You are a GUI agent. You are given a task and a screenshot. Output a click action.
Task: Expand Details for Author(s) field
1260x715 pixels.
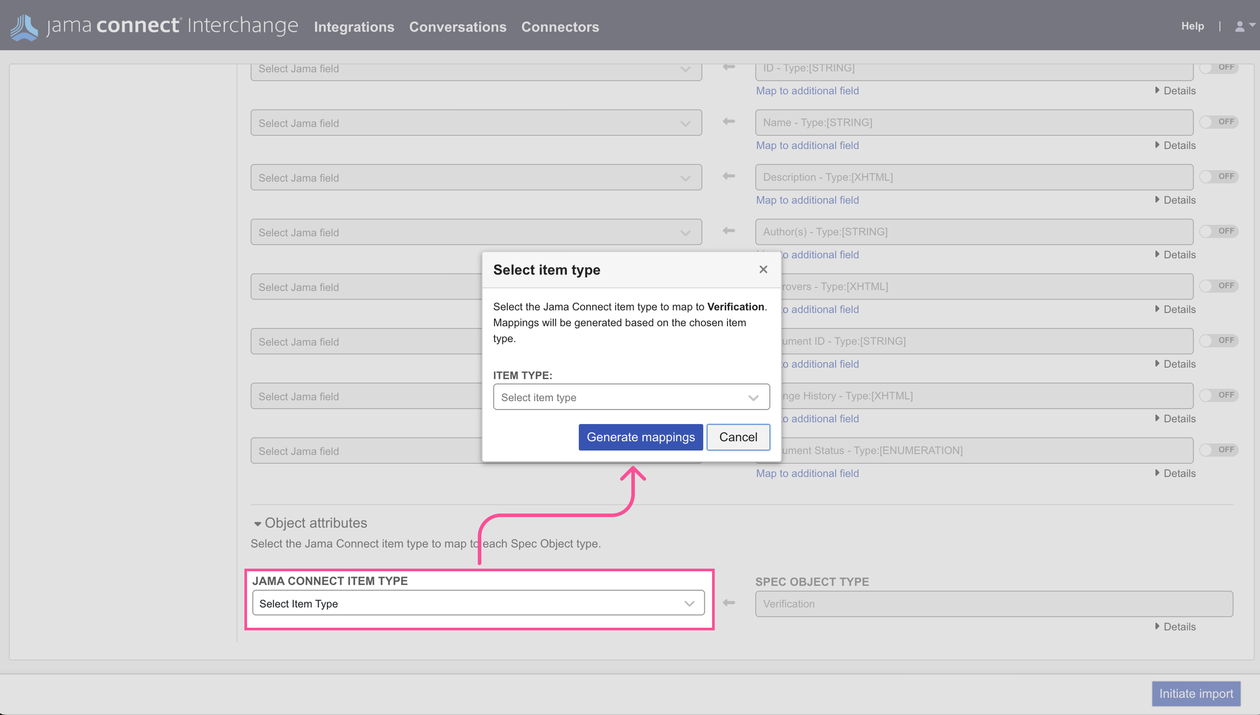[1175, 254]
